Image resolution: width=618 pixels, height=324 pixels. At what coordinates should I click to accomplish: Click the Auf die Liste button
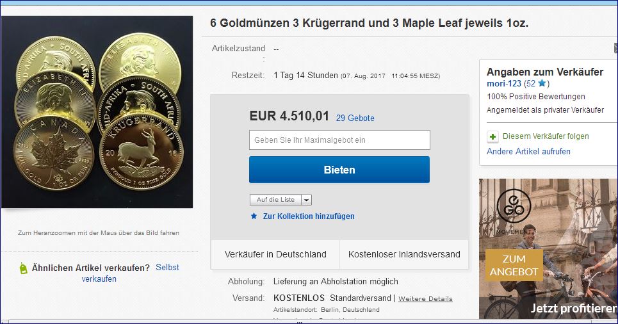(275, 200)
